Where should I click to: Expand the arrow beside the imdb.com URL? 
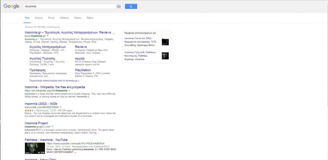pyautogui.click(x=61, y=107)
